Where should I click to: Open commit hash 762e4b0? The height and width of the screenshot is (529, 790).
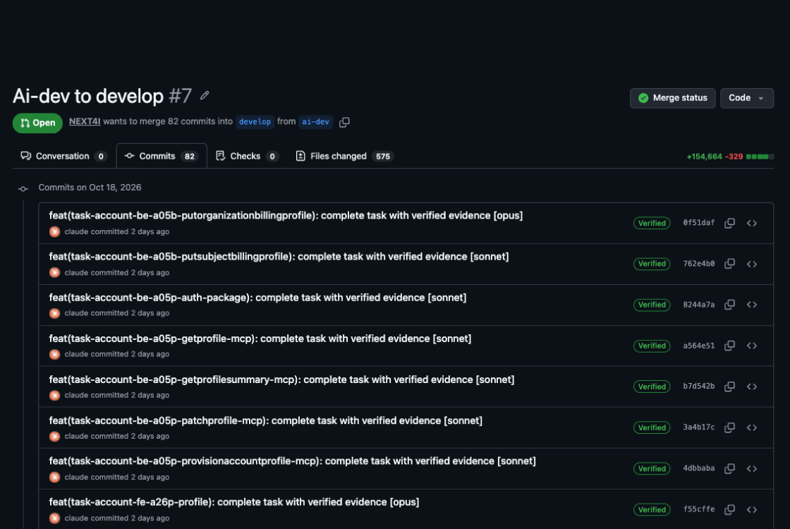click(x=699, y=264)
